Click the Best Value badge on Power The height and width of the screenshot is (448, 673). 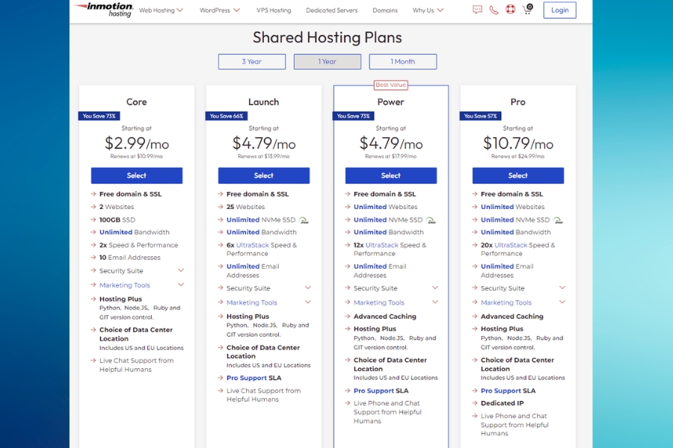[390, 85]
